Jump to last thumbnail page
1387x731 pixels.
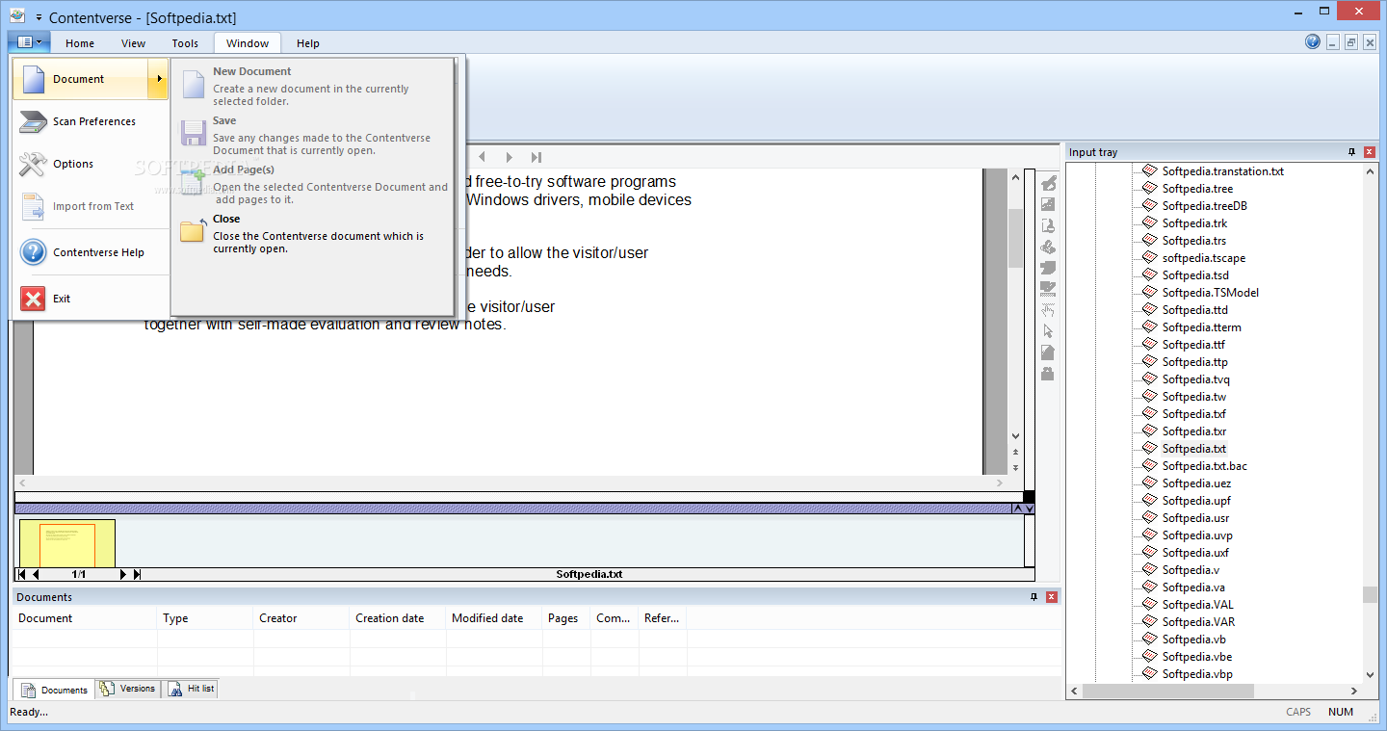click(x=137, y=574)
